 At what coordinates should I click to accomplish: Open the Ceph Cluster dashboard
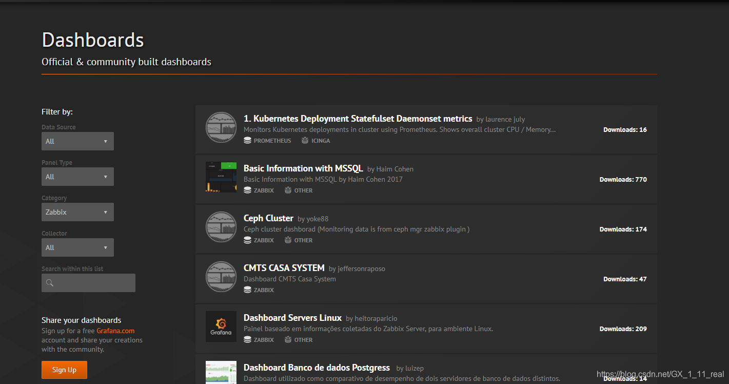268,218
